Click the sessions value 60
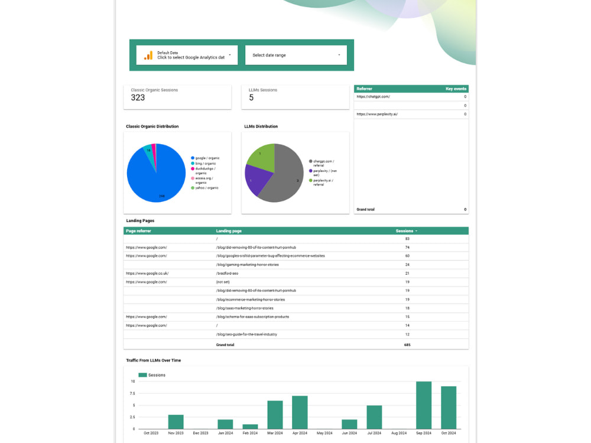This screenshot has width=591, height=443. click(x=407, y=256)
